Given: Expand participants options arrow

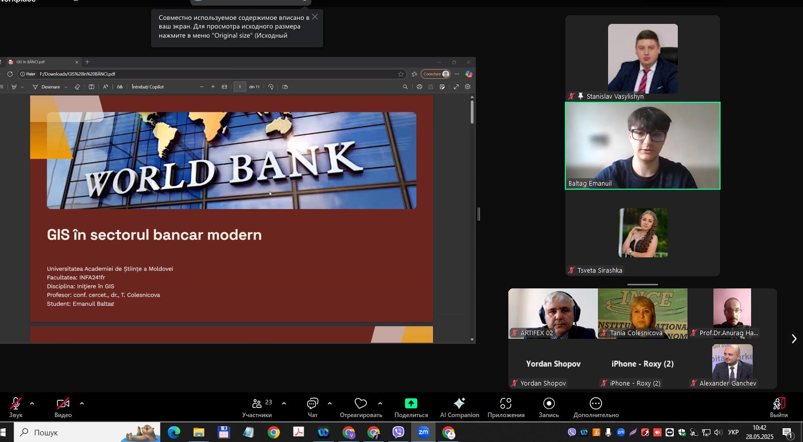Looking at the screenshot, I should coord(284,404).
